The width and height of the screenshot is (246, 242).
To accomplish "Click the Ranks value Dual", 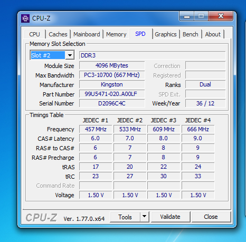I will (205, 84).
